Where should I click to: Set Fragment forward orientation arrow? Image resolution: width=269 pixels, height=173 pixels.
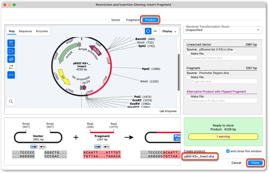coord(98,147)
